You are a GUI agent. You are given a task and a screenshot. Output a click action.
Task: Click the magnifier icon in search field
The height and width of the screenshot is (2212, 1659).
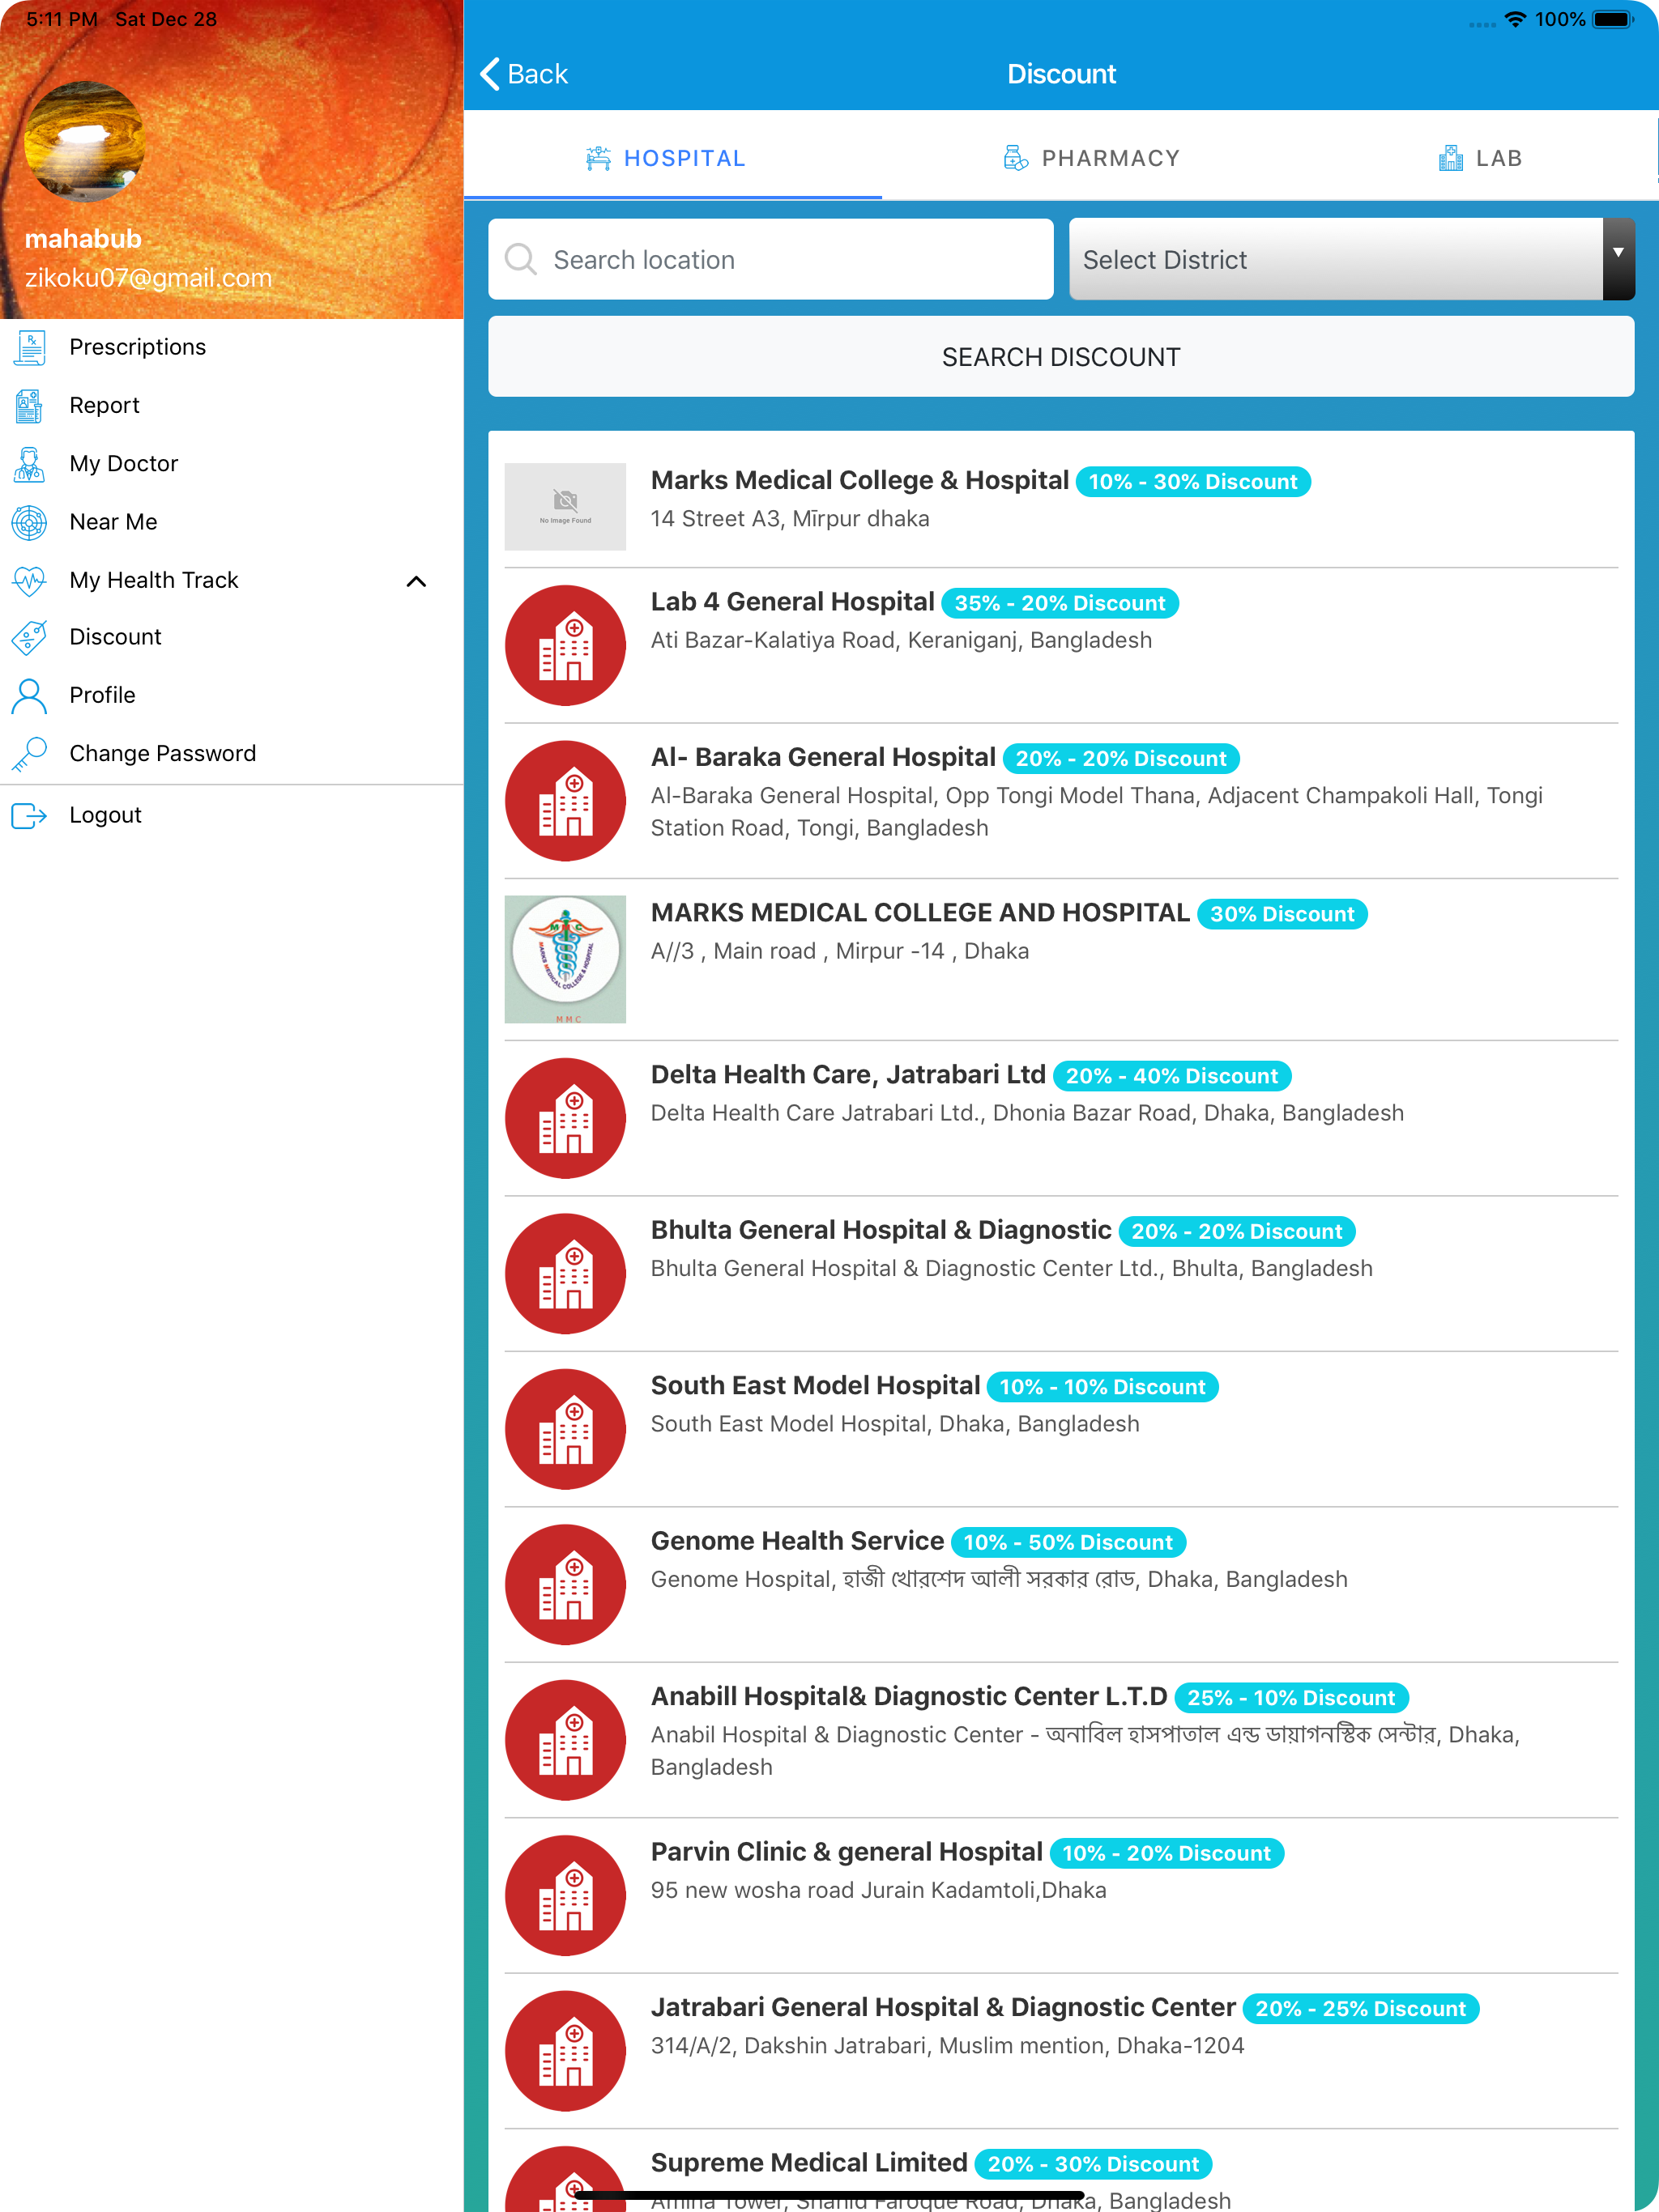pos(520,260)
